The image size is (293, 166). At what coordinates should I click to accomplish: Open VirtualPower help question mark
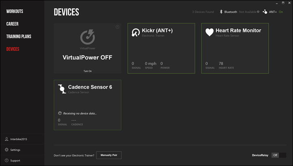(117, 27)
